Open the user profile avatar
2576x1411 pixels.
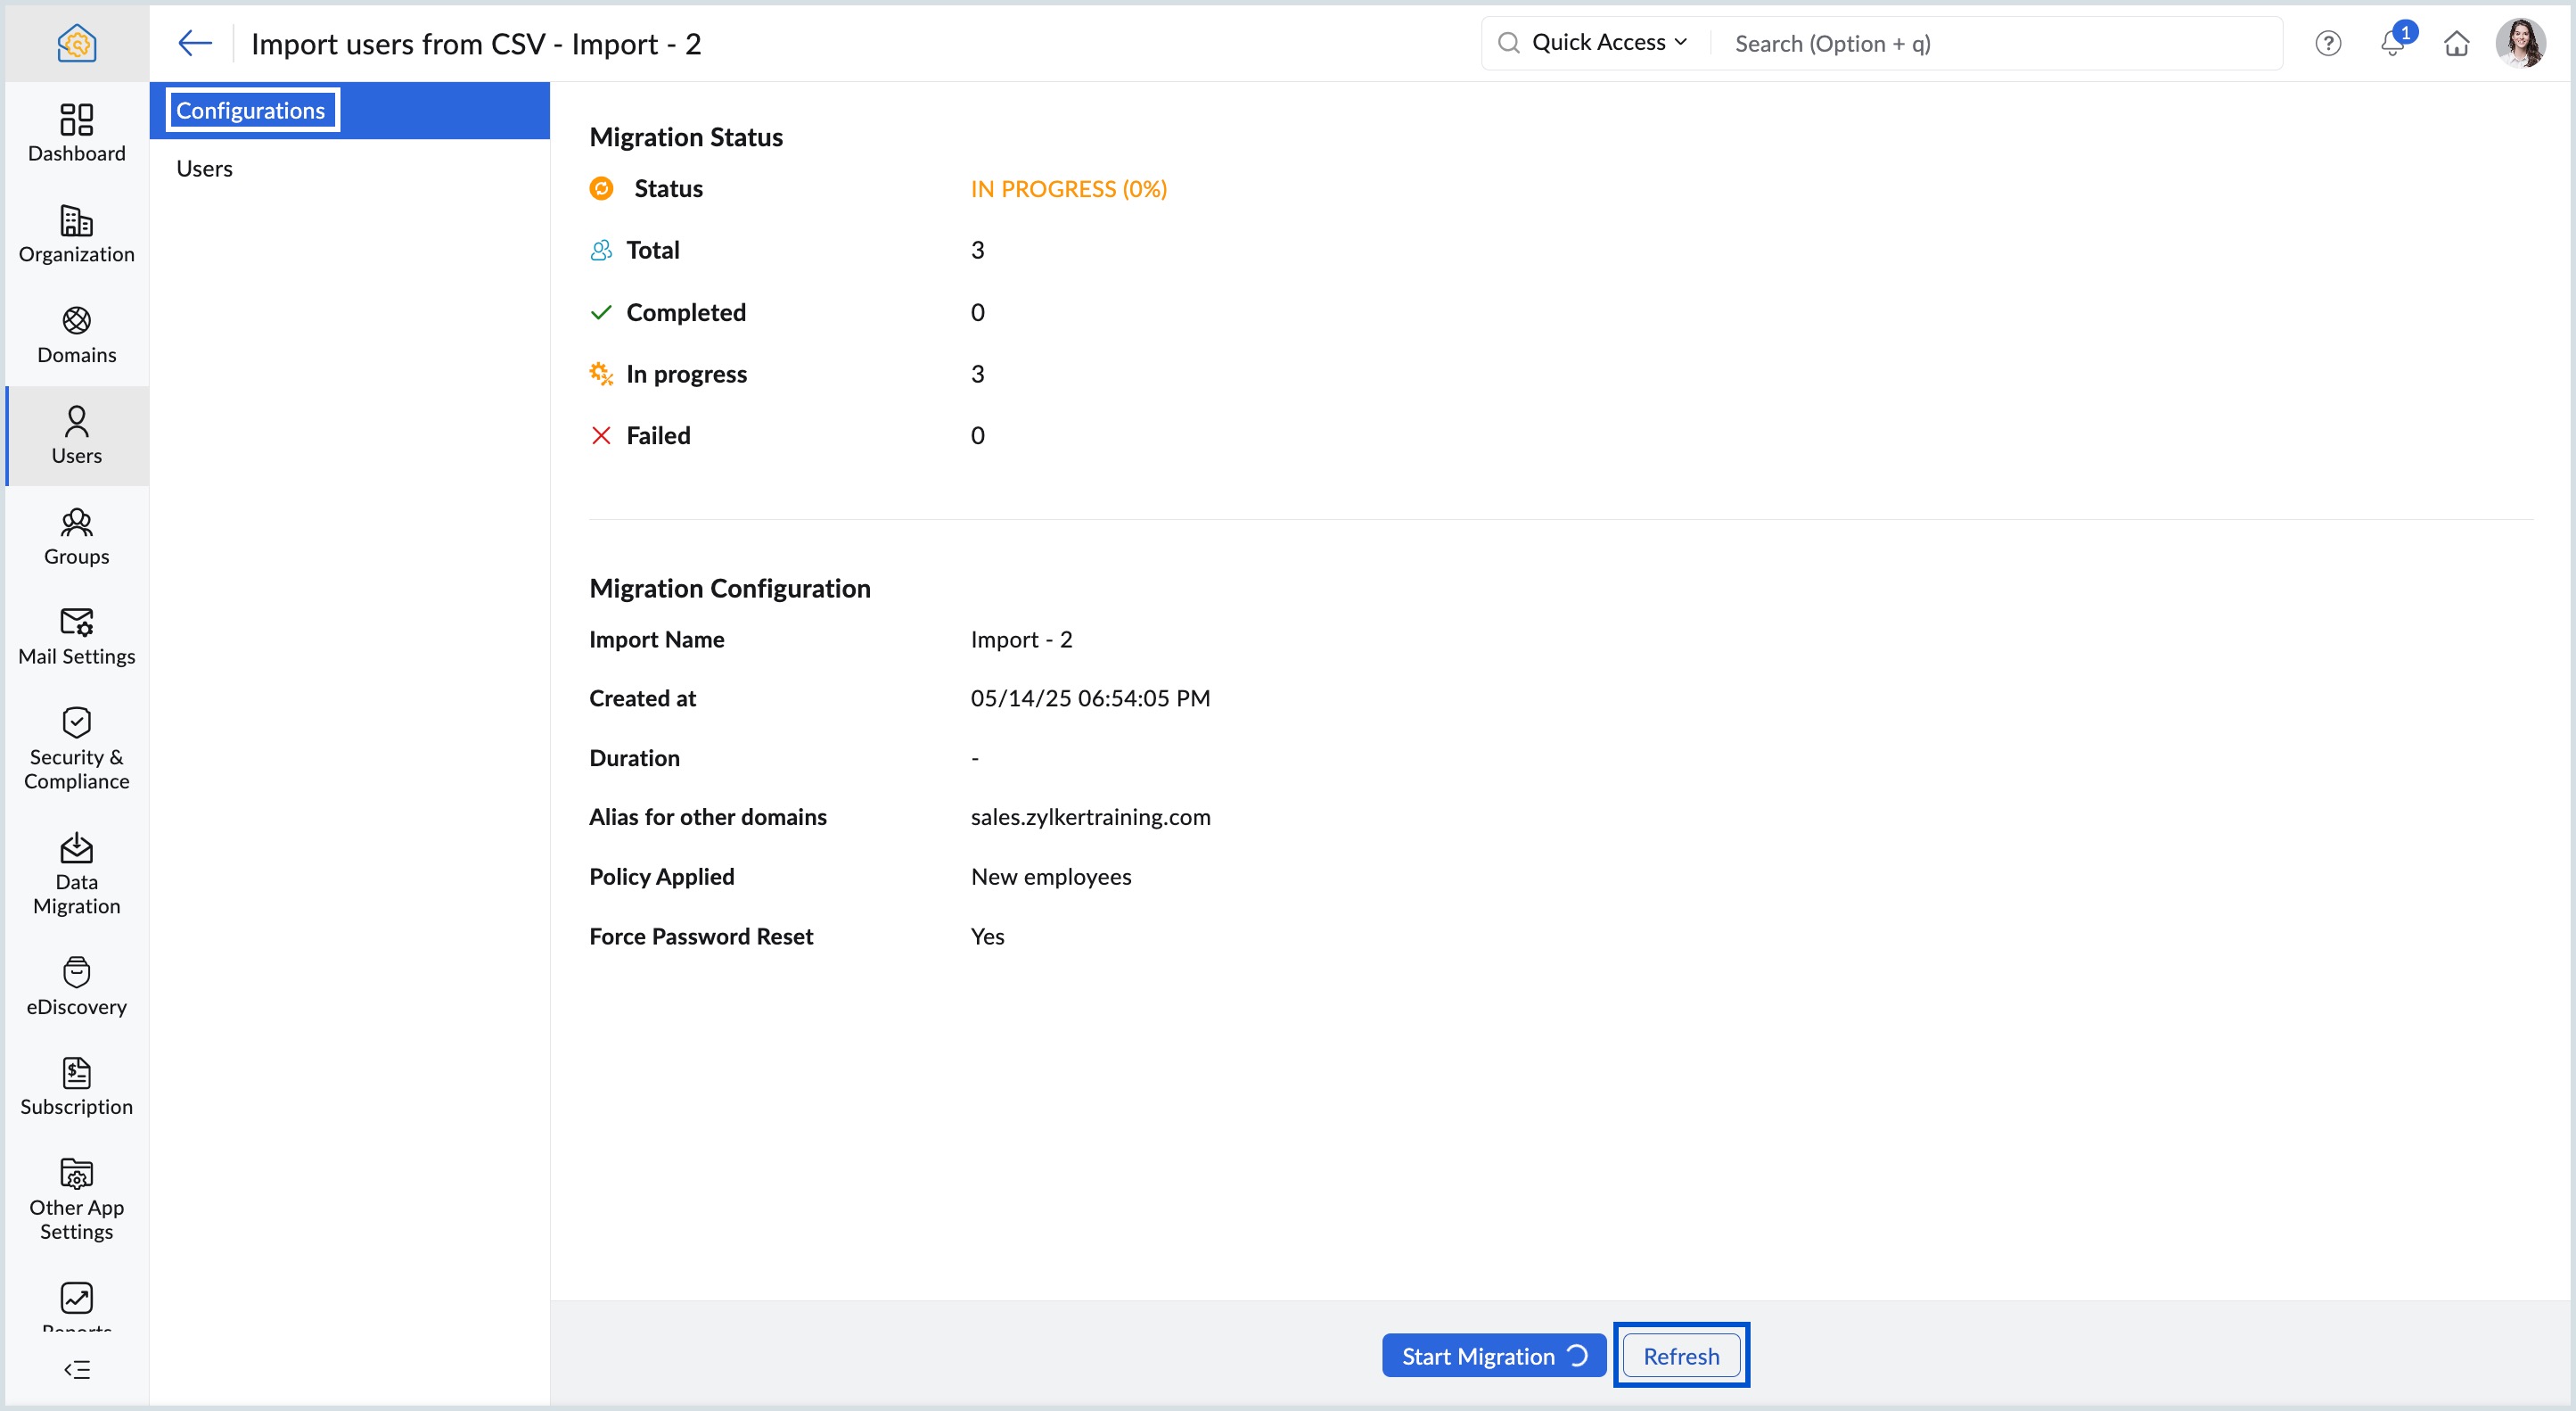pyautogui.click(x=2519, y=43)
